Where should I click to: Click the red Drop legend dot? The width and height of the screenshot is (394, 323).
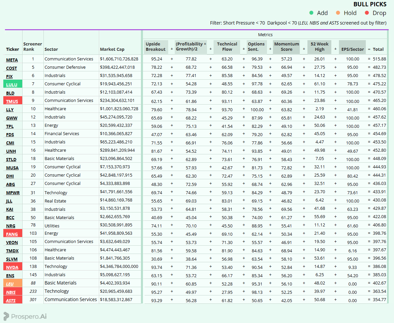coord(367,13)
